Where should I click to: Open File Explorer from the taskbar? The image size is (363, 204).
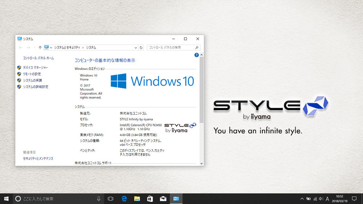(x=137, y=199)
